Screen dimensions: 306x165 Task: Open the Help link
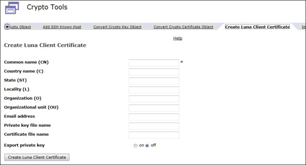pyautogui.click(x=177, y=38)
